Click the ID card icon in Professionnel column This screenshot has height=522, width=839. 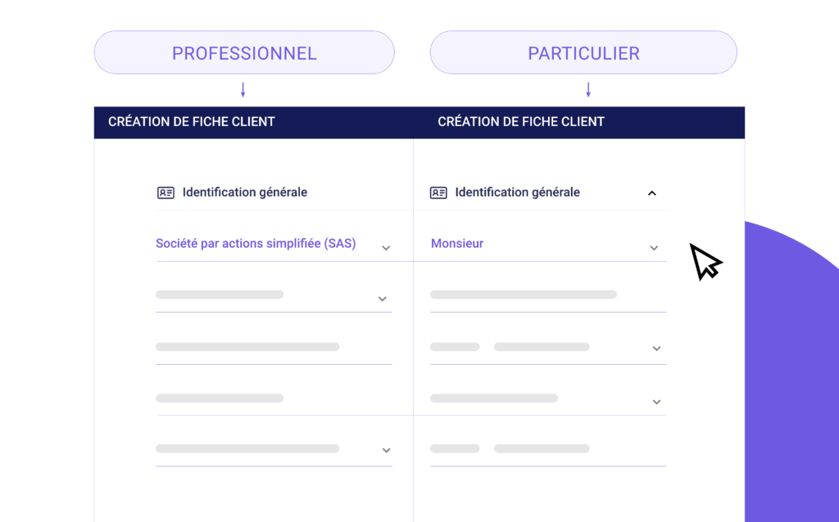166,193
